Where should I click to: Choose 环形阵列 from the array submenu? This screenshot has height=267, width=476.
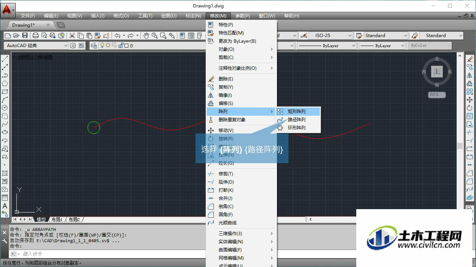[x=298, y=128]
